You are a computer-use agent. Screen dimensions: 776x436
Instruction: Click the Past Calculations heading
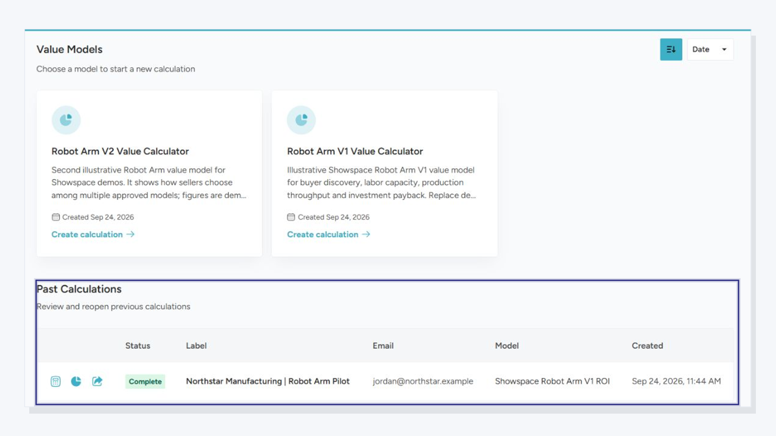pyautogui.click(x=79, y=289)
